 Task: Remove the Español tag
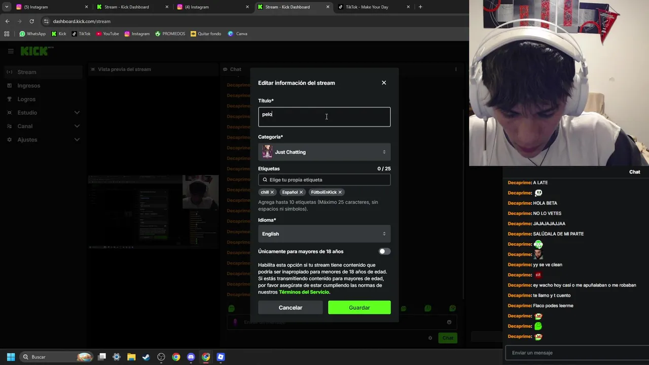[x=301, y=192]
